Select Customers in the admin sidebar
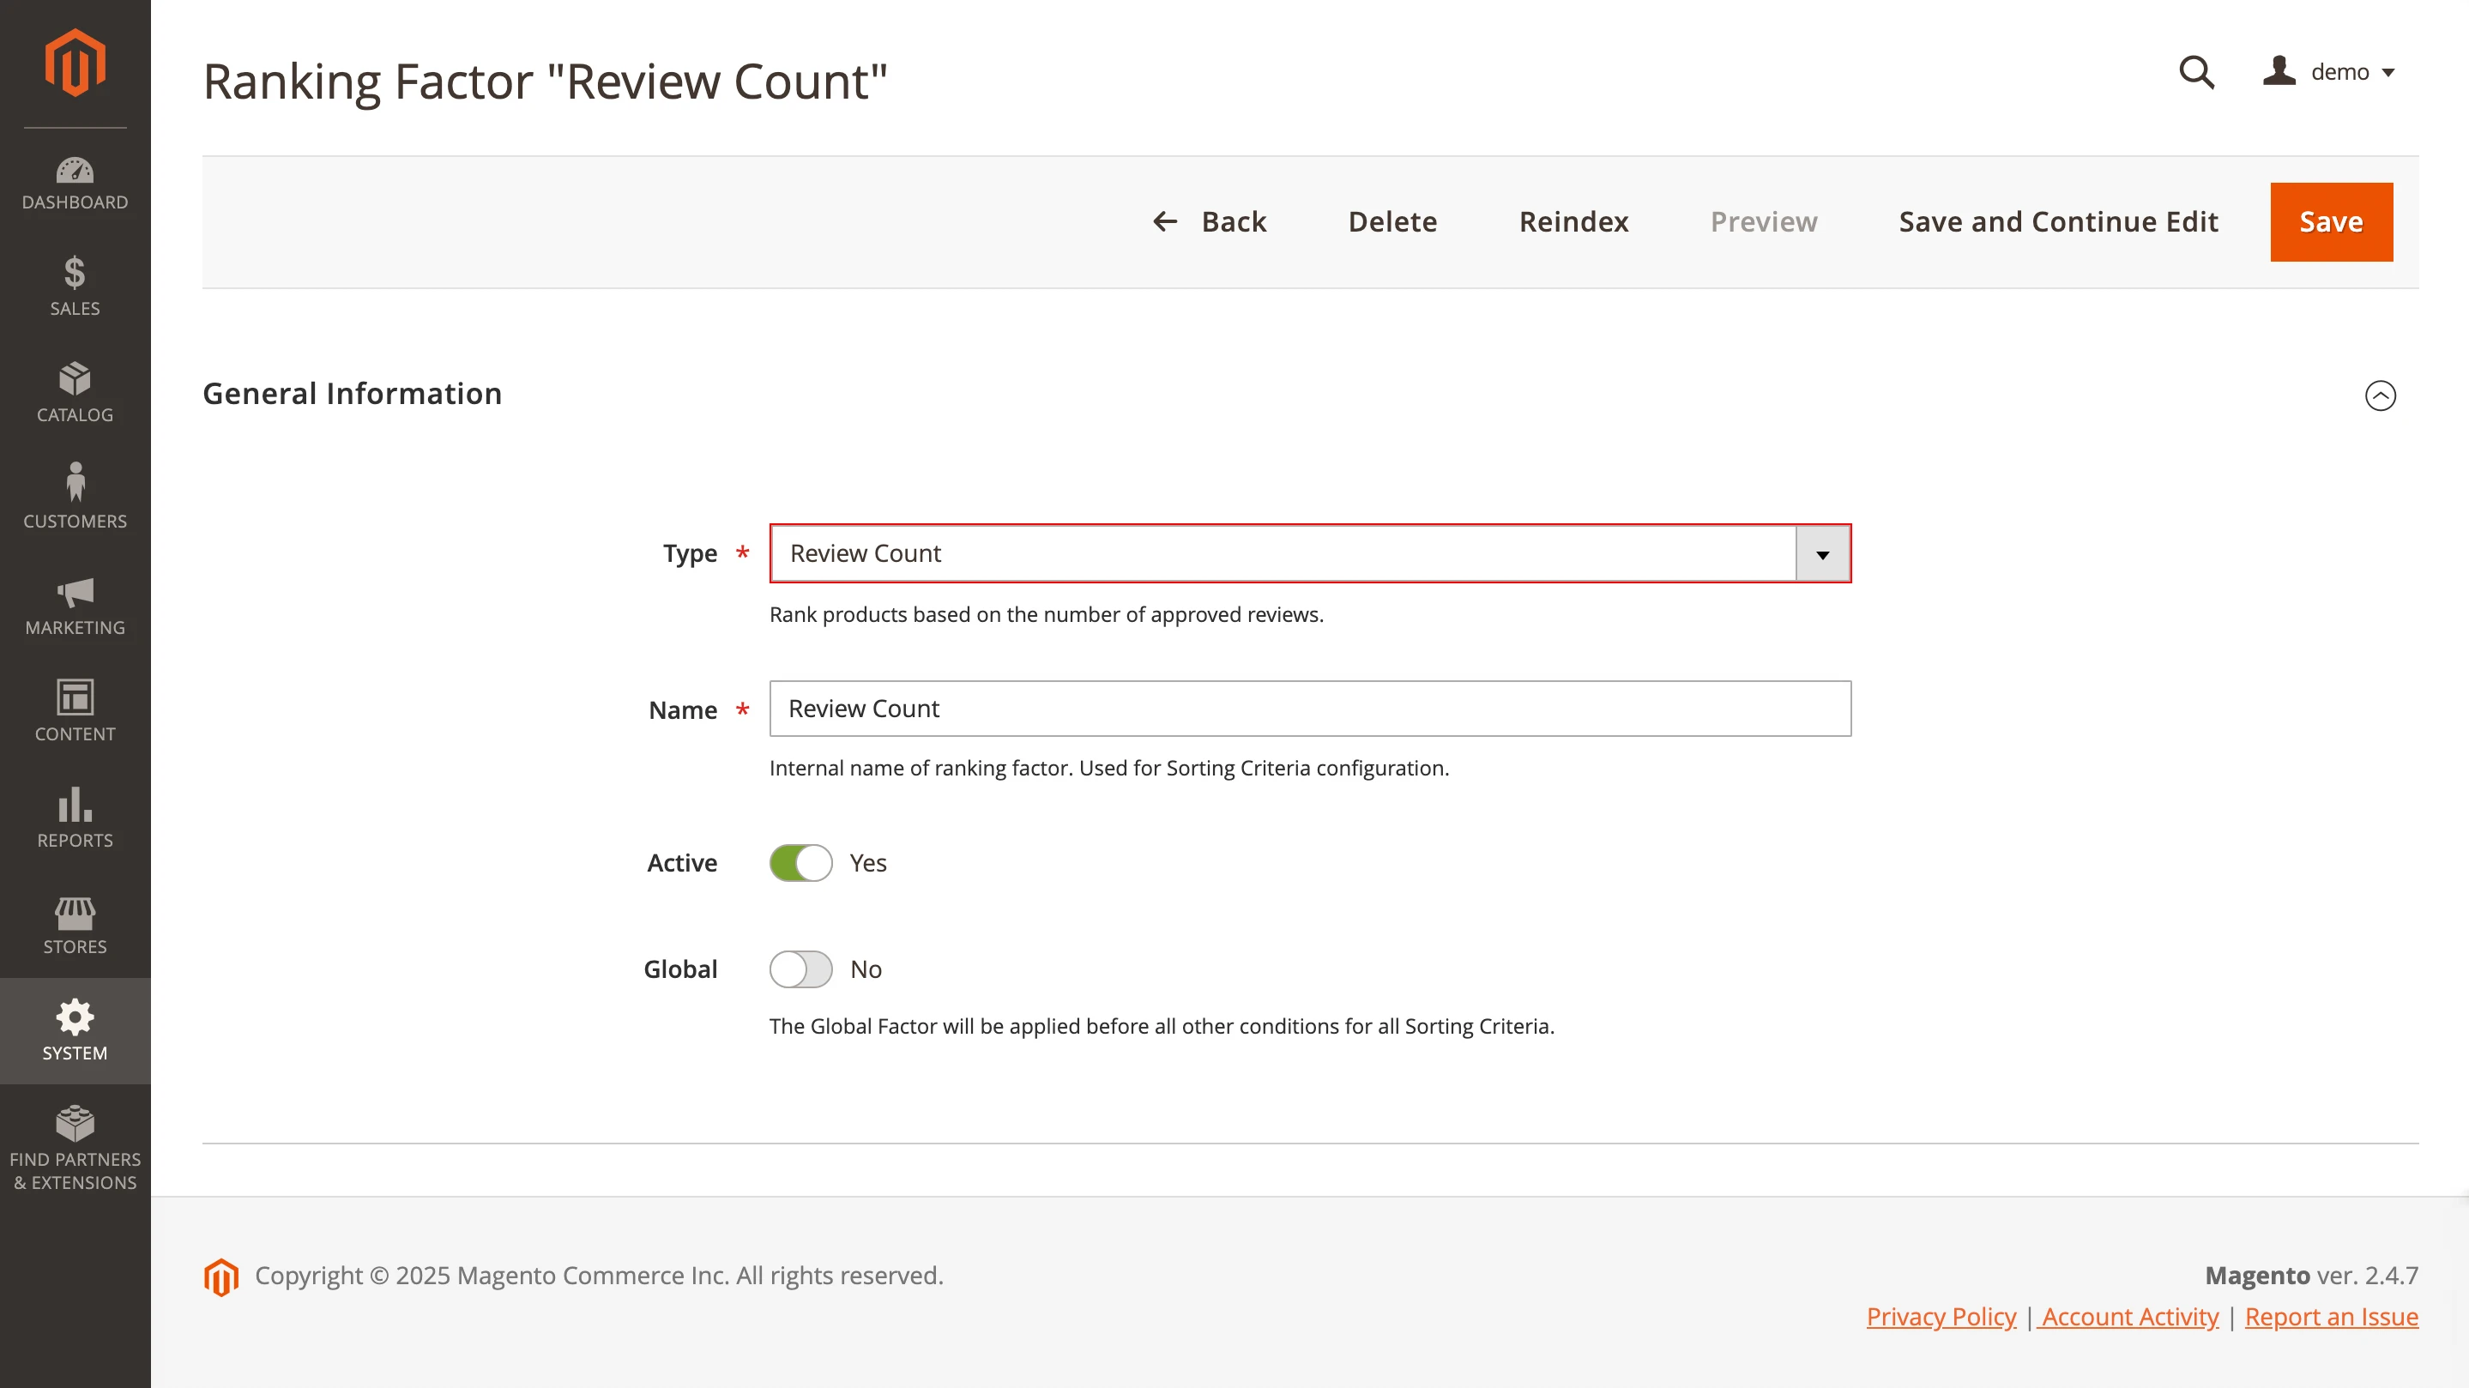The image size is (2469, 1388). tap(75, 498)
